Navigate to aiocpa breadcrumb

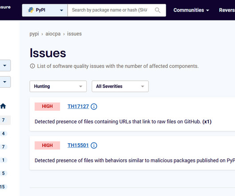(53, 34)
